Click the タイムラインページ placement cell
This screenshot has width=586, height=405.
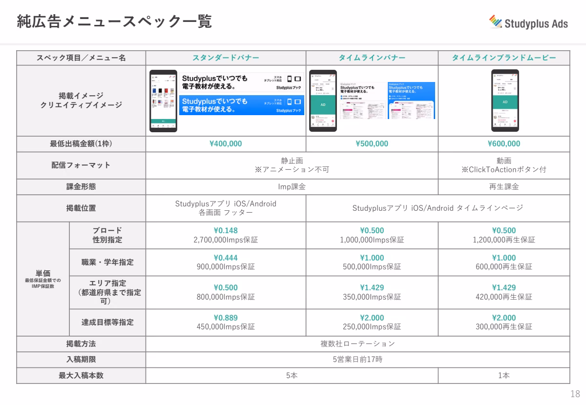click(438, 208)
